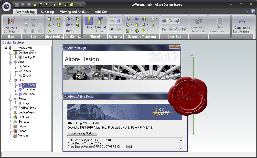Click Generate to Last Feature
Viewport: 257px width, 158px height.
click(x=242, y=25)
